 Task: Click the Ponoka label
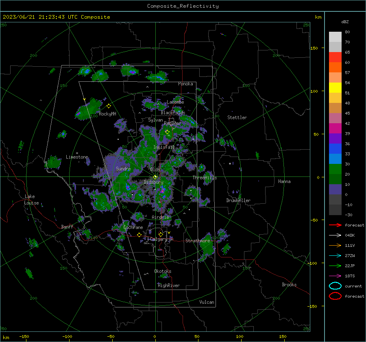185,84
